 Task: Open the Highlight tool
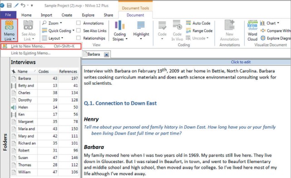[x=141, y=25]
